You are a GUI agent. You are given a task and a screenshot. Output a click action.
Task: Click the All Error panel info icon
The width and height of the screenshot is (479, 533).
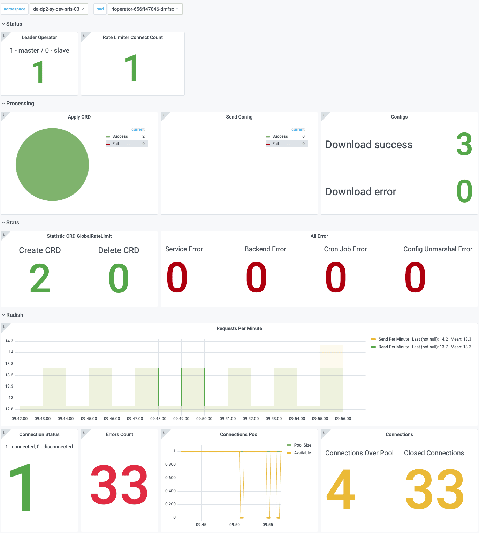[x=164, y=233]
